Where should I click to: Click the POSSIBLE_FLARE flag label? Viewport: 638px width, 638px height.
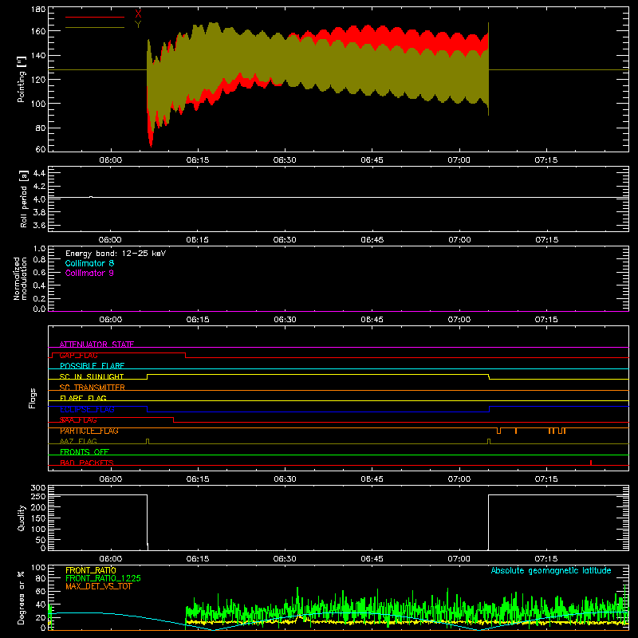click(92, 366)
